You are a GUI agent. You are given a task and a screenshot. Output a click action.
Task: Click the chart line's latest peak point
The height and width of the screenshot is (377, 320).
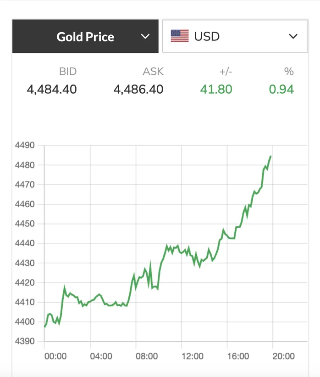270,156
